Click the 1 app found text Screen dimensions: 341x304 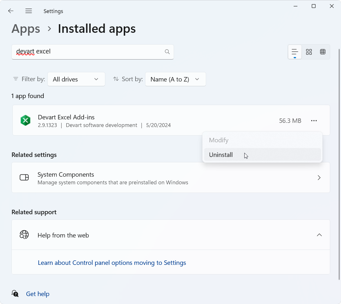click(x=28, y=96)
